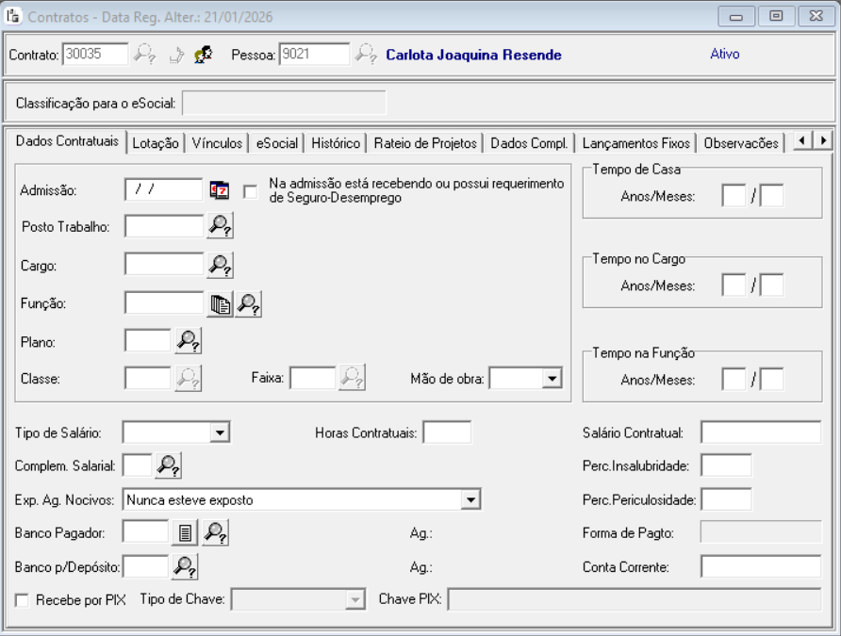
Task: Check the Seguro-Desemprego admission checkbox
Action: pos(250,190)
